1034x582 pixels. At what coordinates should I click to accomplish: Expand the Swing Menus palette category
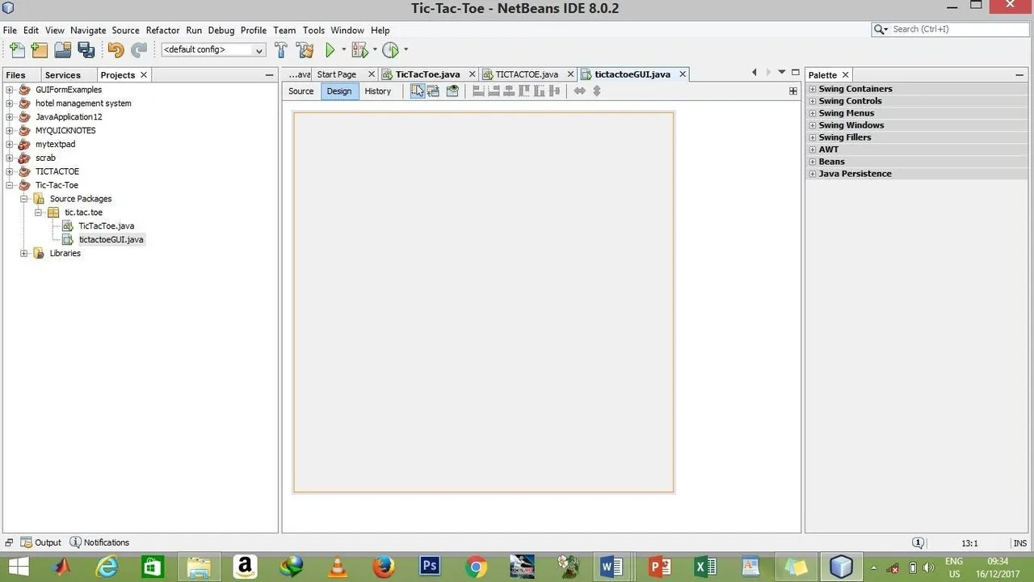(x=813, y=113)
